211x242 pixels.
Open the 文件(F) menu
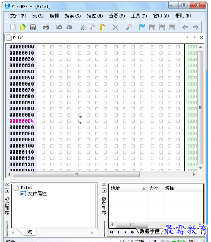point(18,16)
